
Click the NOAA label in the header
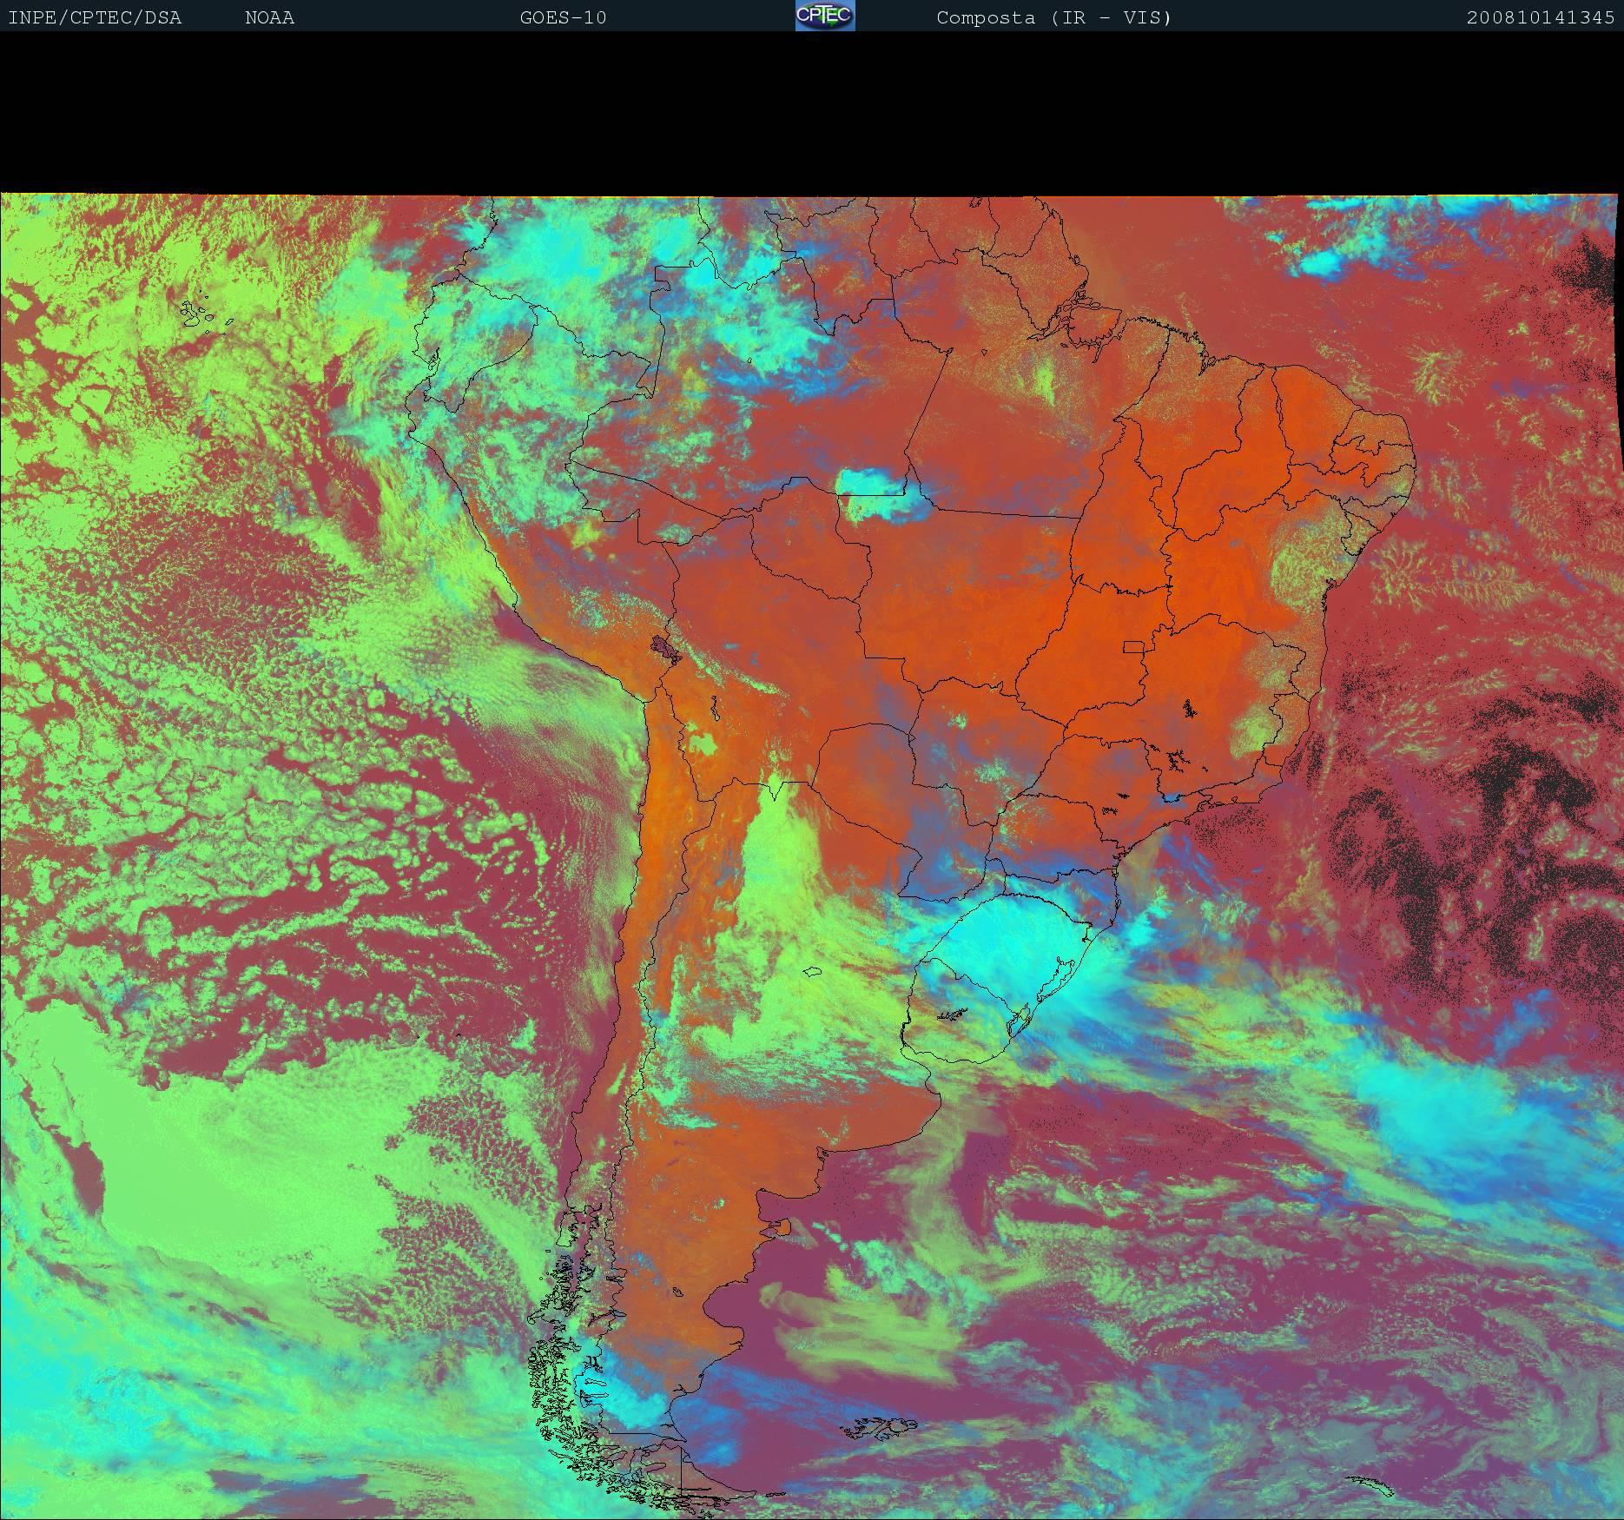(x=269, y=17)
